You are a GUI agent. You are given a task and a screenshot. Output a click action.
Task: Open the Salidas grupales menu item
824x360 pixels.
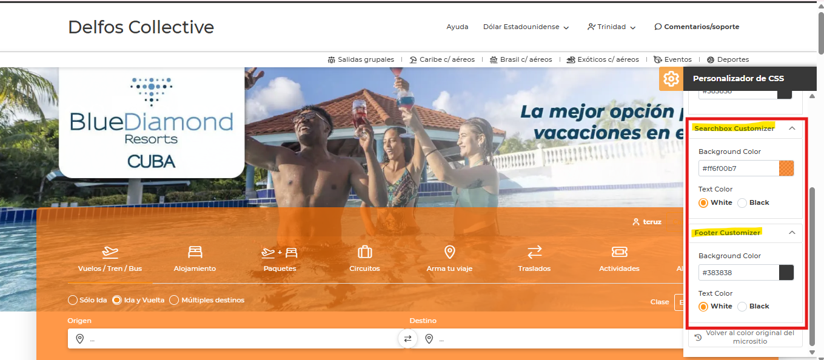click(x=361, y=59)
